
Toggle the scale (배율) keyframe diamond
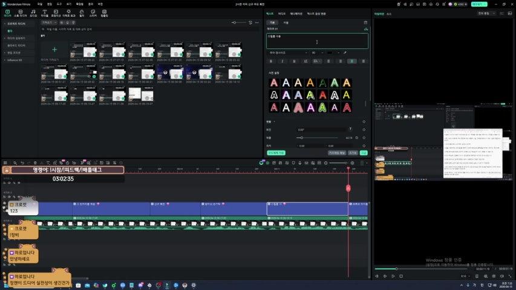click(364, 138)
